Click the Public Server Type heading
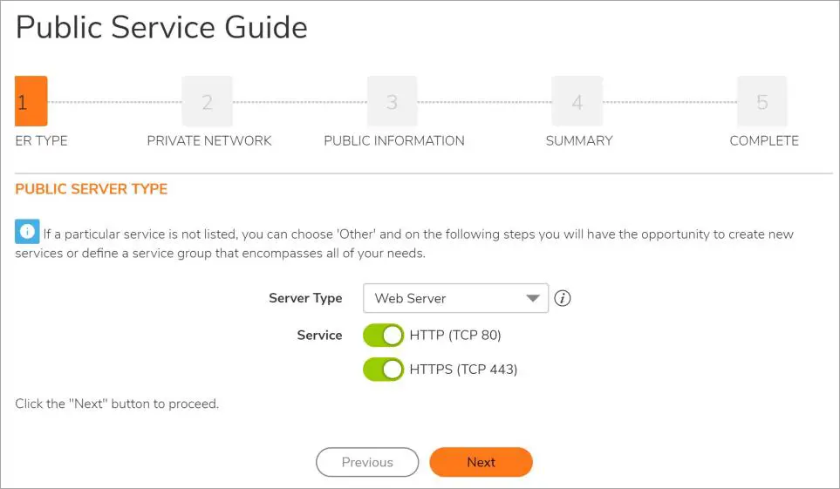Viewport: 840px width, 489px height. pos(92,189)
